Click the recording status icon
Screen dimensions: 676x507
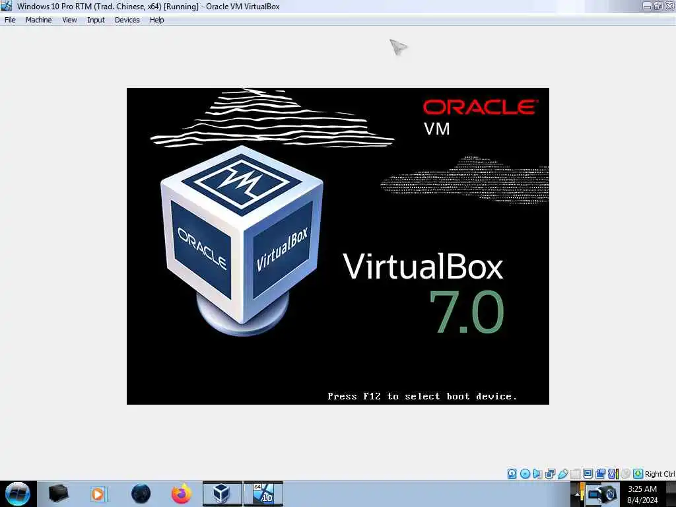pos(600,474)
